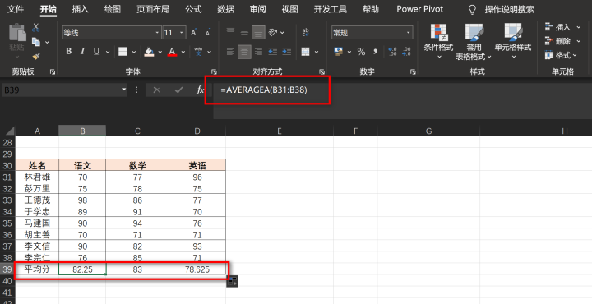The width and height of the screenshot is (592, 304).
Task: Click 条件格式 conditional formatting button
Action: click(438, 41)
